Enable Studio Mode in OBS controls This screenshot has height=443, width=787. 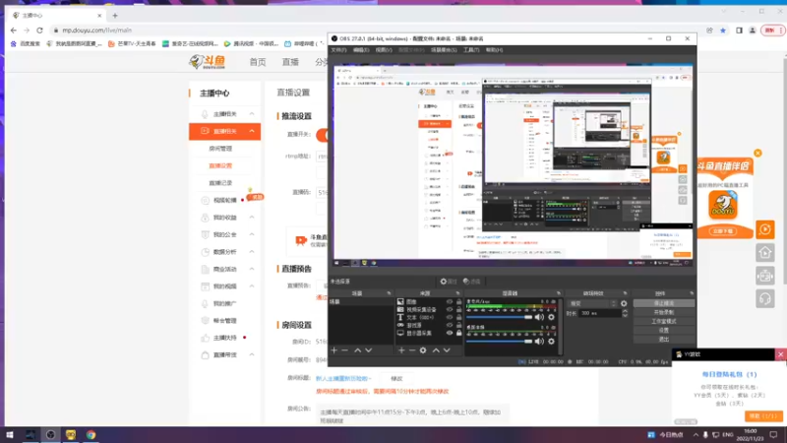click(663, 322)
